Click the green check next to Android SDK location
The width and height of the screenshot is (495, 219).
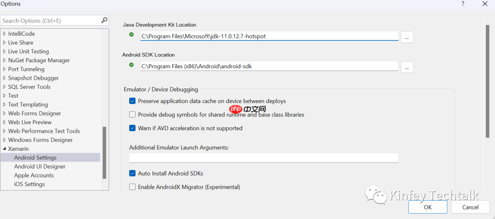[x=132, y=65]
